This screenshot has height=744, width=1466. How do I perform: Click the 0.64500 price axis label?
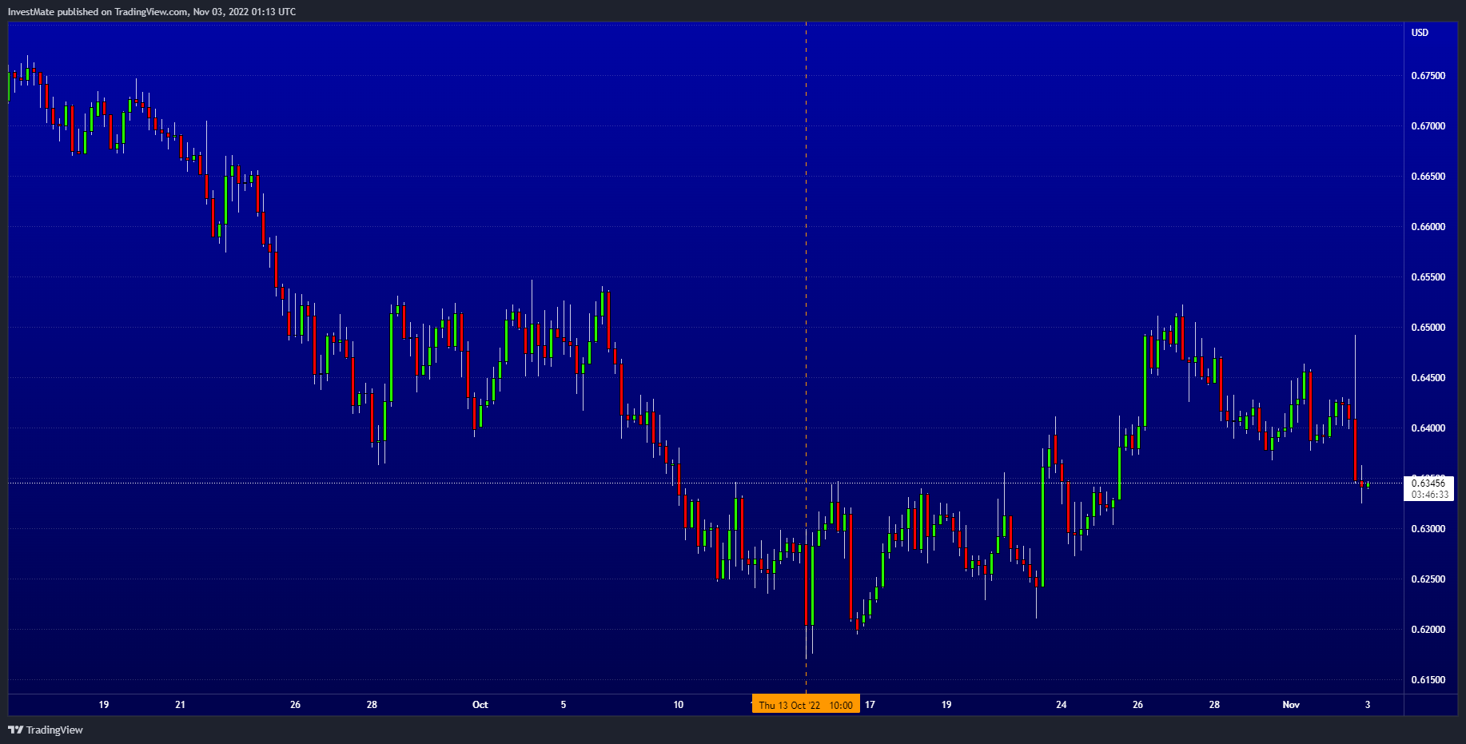point(1428,378)
